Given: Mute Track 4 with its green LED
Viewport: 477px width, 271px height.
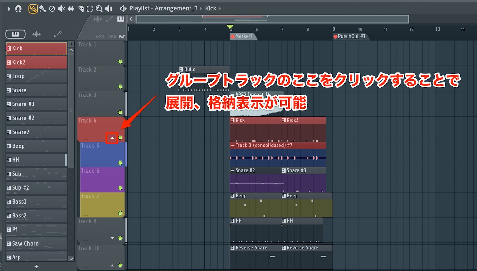Looking at the screenshot, I should (x=120, y=138).
